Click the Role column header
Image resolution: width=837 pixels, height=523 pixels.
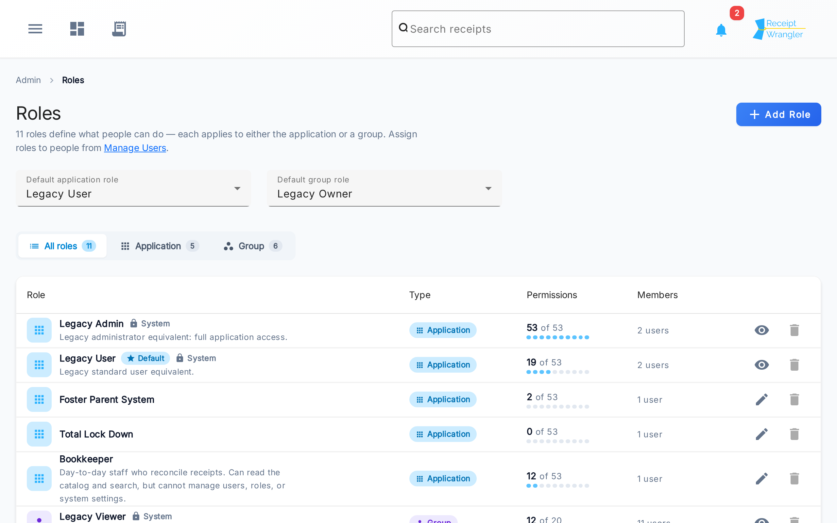pyautogui.click(x=36, y=295)
